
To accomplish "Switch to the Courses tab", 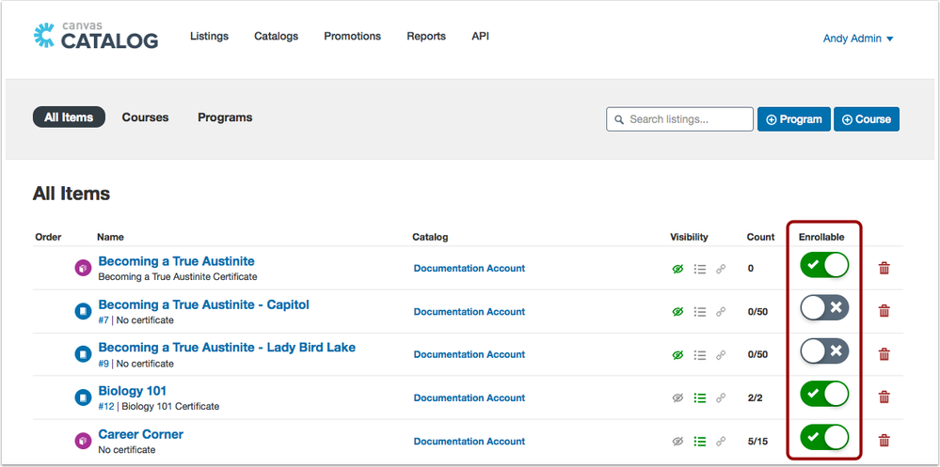I will pos(145,117).
